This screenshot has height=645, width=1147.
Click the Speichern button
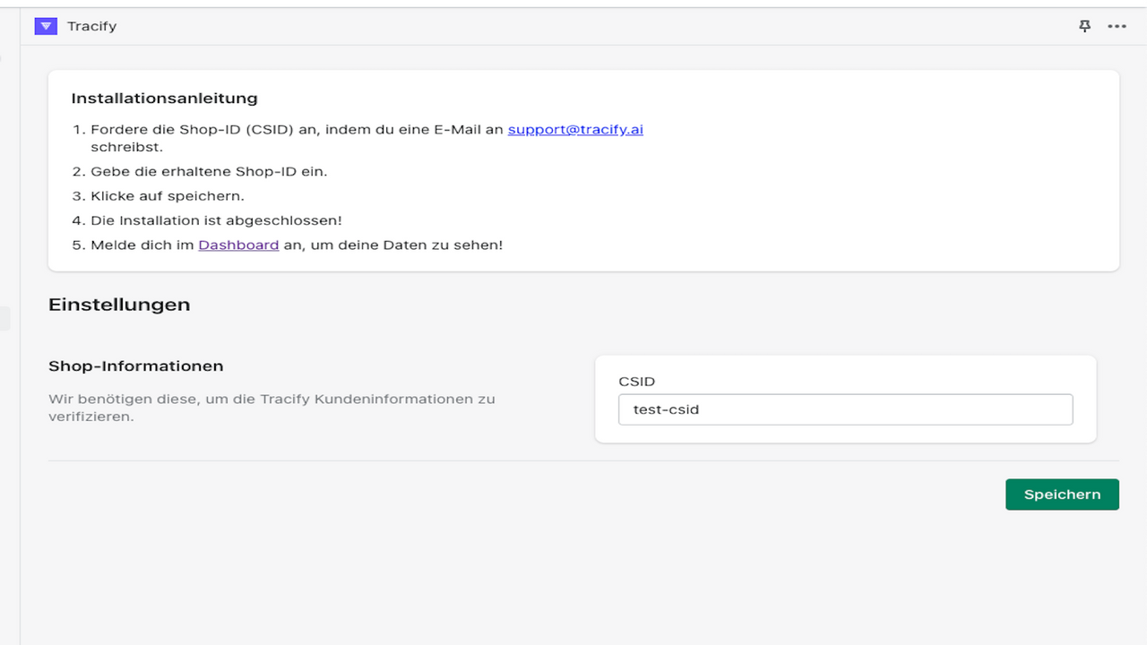click(x=1062, y=494)
